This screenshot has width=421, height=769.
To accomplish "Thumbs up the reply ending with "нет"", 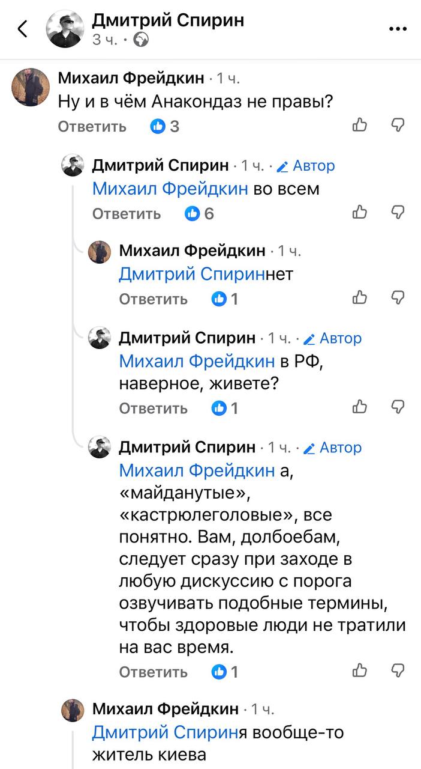I will point(360,297).
